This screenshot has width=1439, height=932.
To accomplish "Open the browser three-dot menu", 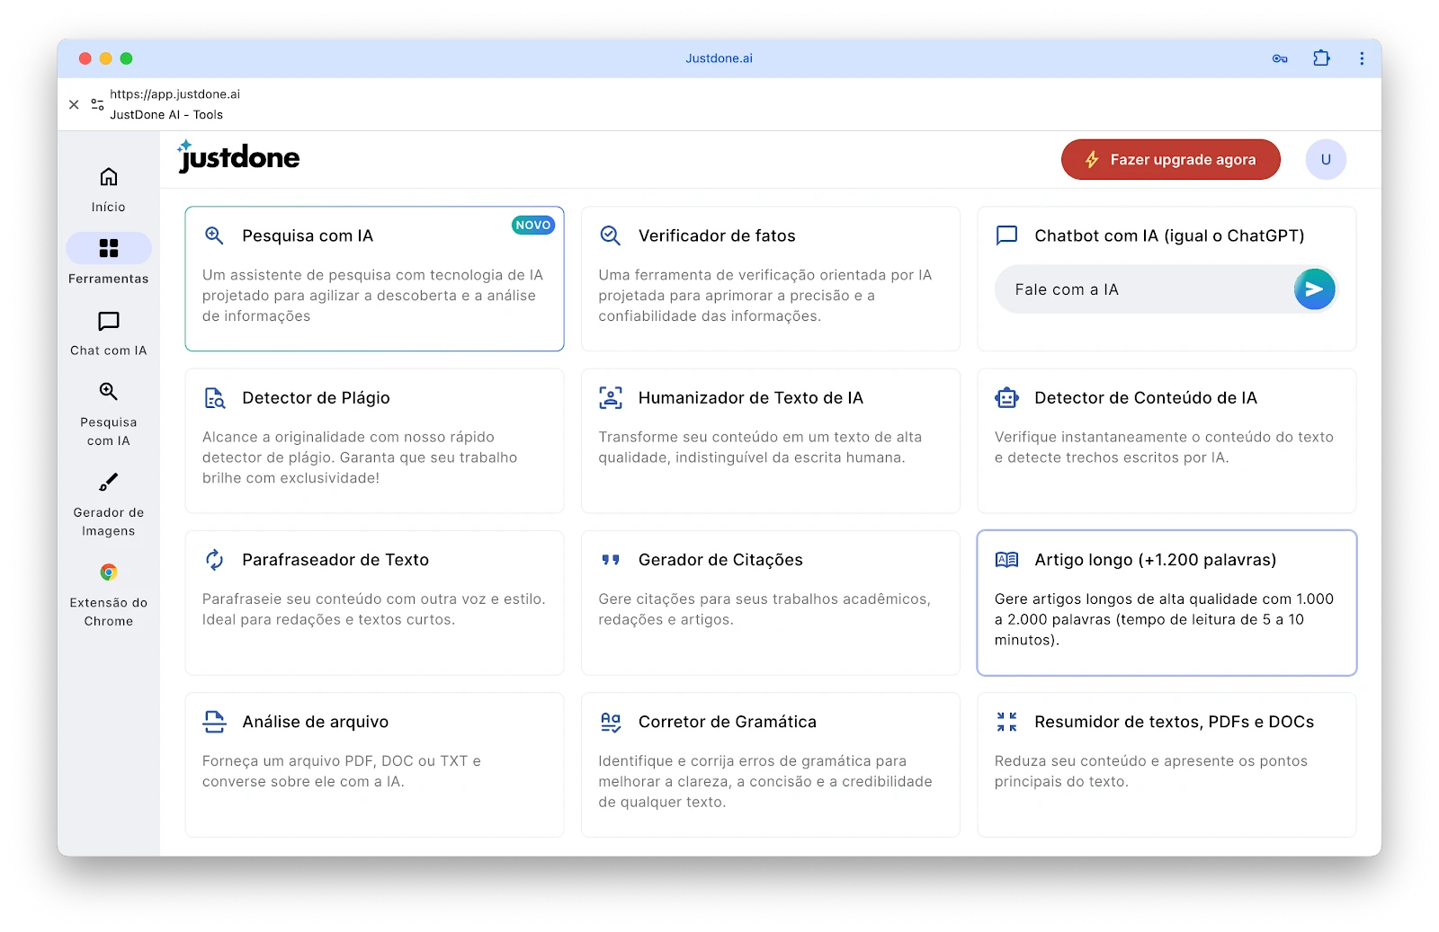I will point(1362,58).
